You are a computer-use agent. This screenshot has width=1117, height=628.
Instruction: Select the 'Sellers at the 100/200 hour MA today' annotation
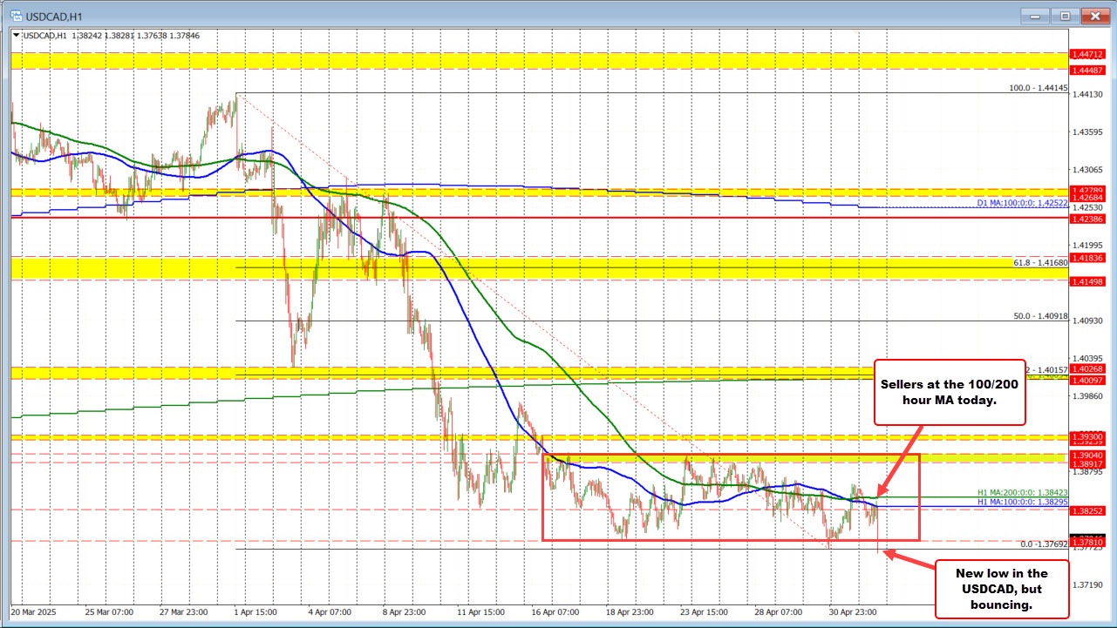pyautogui.click(x=949, y=392)
